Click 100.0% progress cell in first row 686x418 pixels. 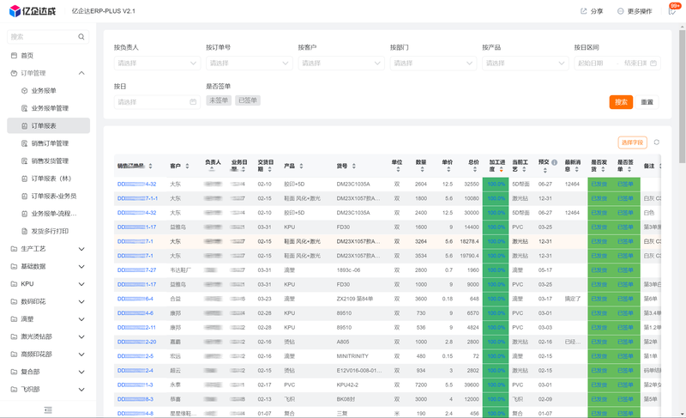[496, 184]
